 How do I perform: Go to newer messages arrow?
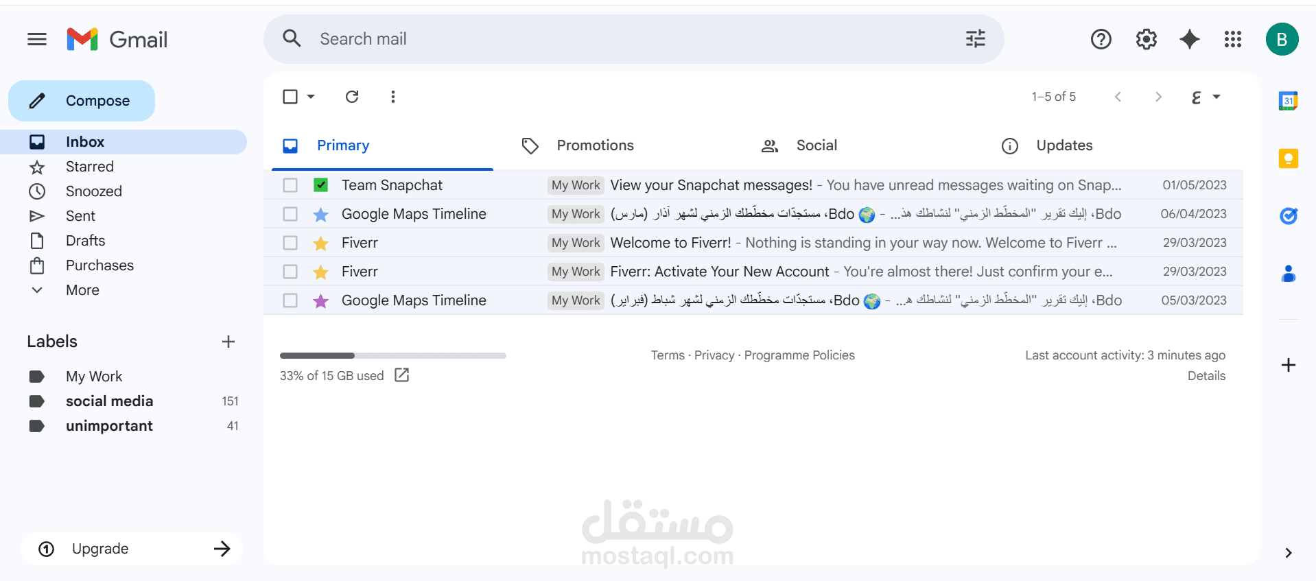click(x=1118, y=97)
